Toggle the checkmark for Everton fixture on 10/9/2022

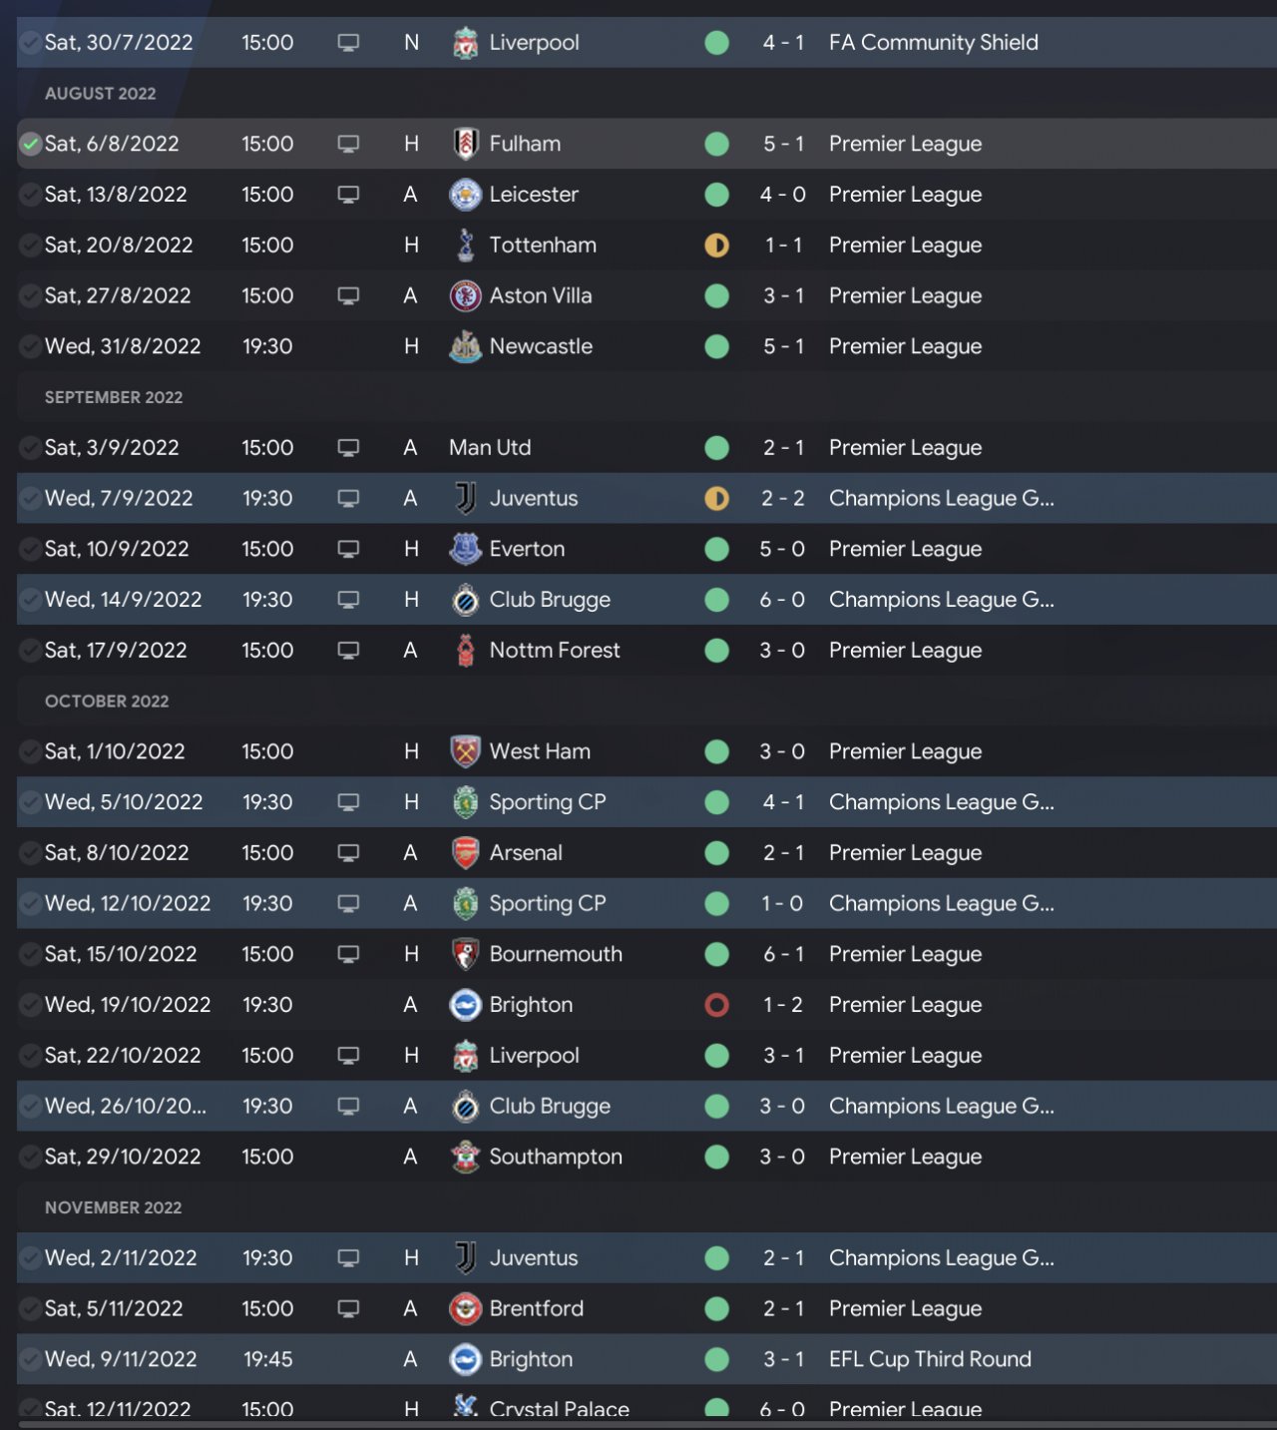30,549
